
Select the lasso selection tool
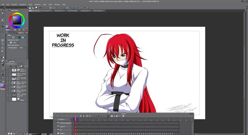tap(3, 24)
